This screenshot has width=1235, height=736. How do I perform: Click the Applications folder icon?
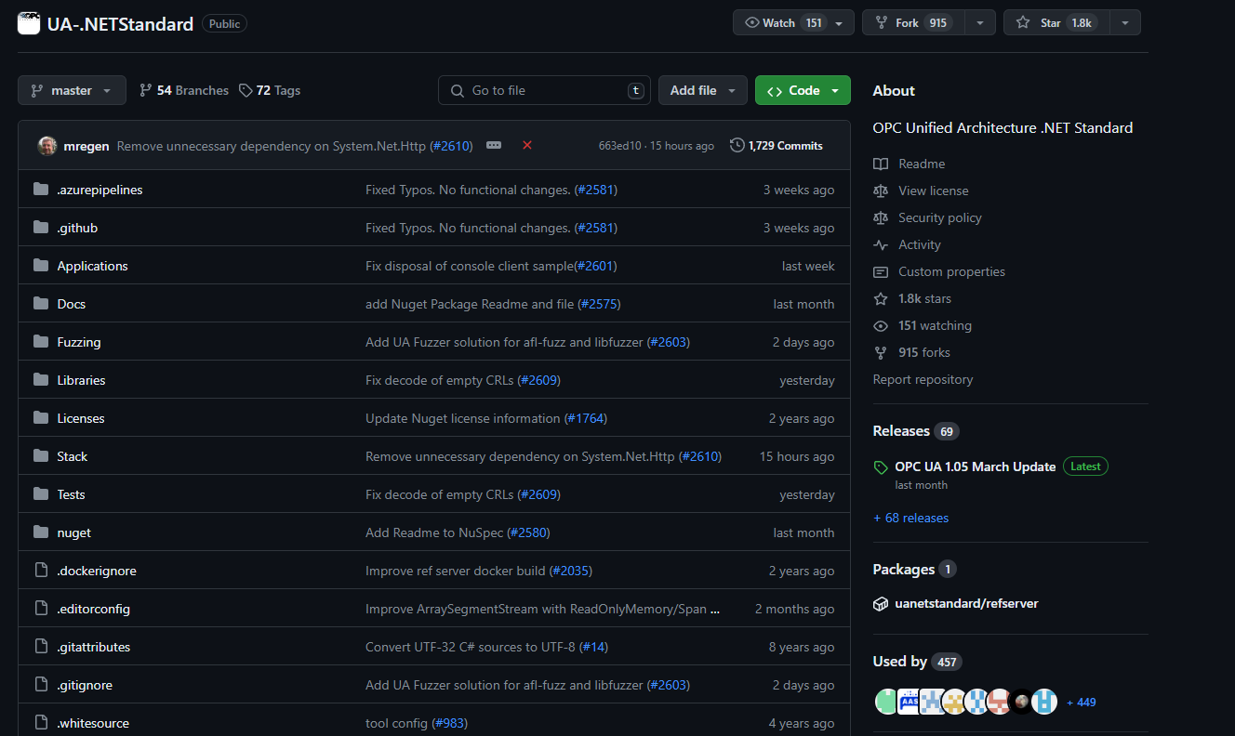[41, 266]
